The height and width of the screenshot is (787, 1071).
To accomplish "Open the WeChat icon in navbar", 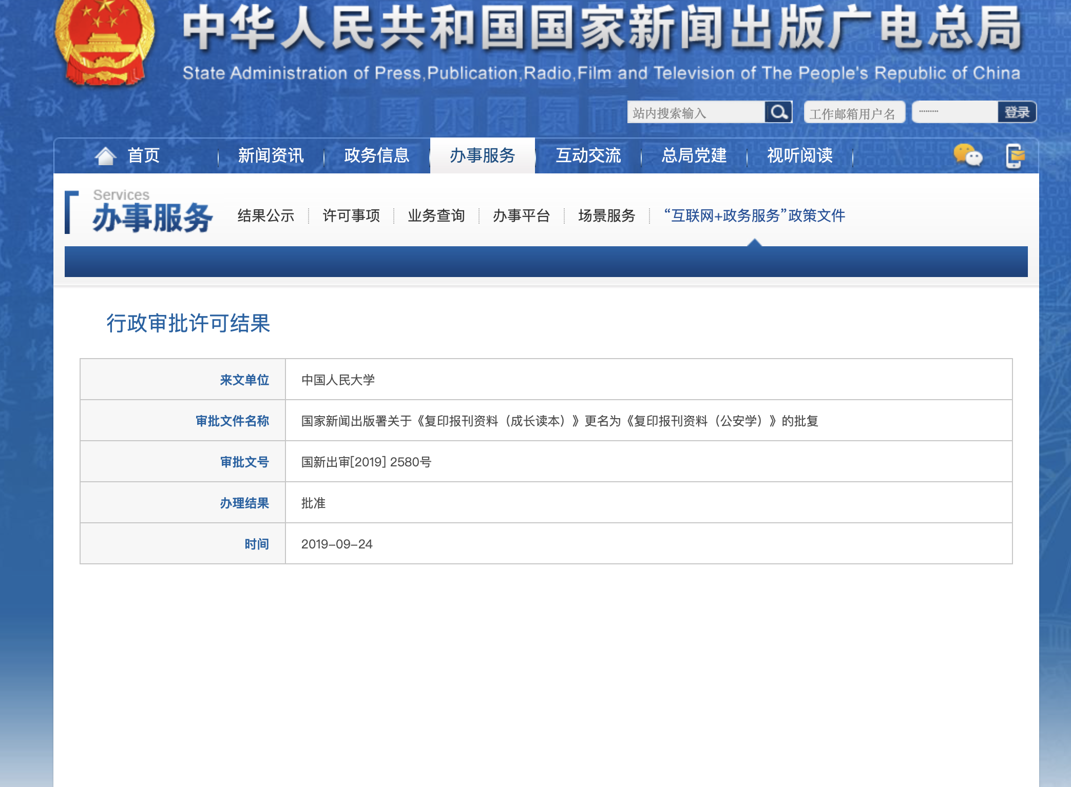I will coord(968,155).
